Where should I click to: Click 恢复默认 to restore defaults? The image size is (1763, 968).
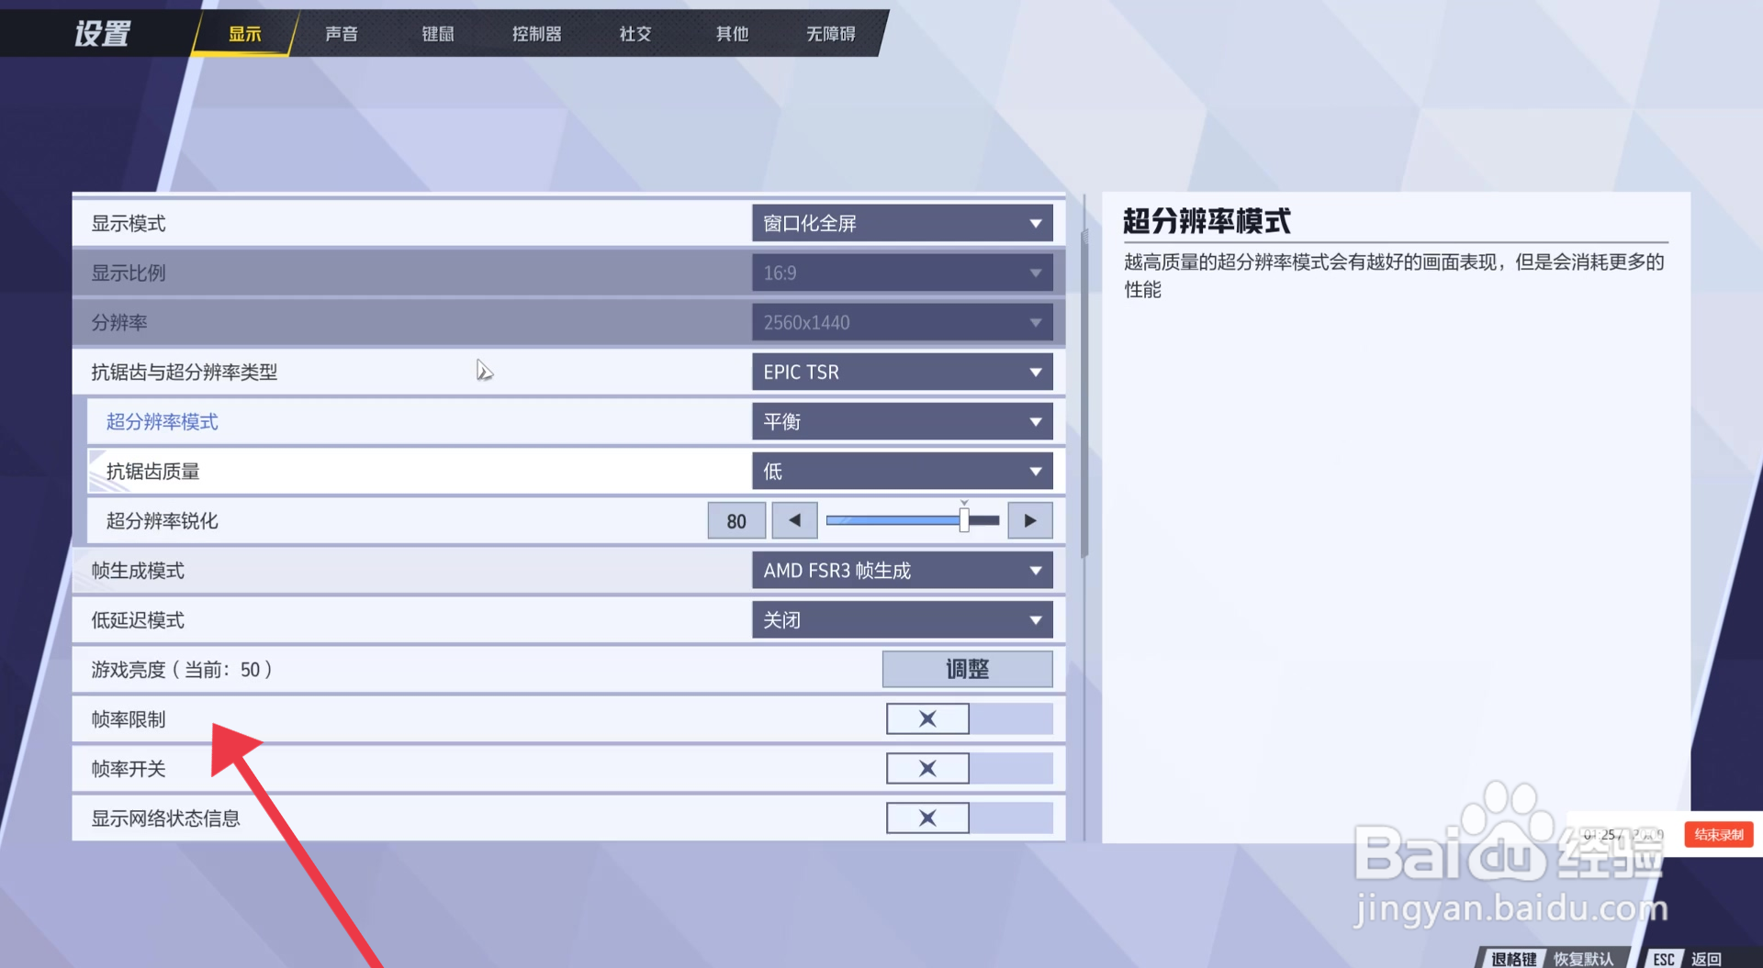click(1583, 959)
